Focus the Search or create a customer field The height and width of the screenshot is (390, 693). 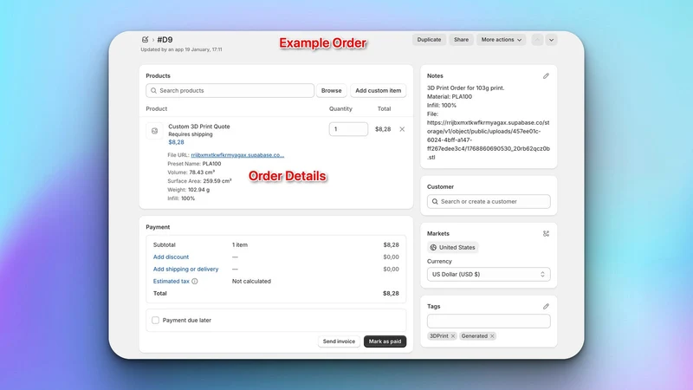point(489,202)
